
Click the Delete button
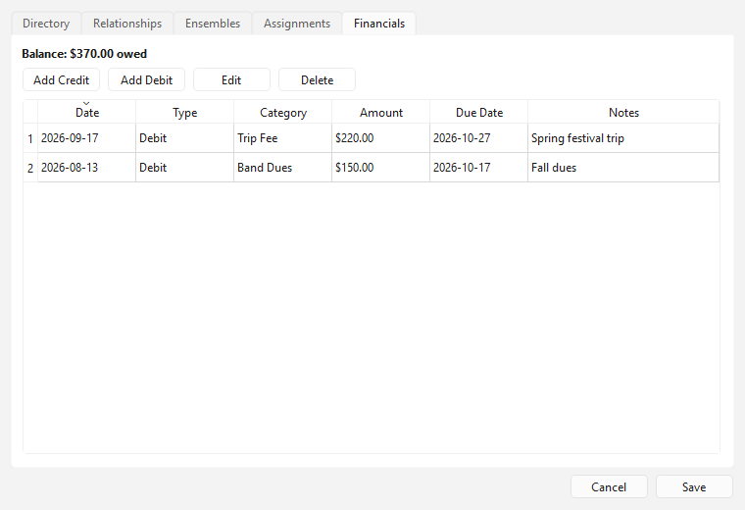pos(317,79)
